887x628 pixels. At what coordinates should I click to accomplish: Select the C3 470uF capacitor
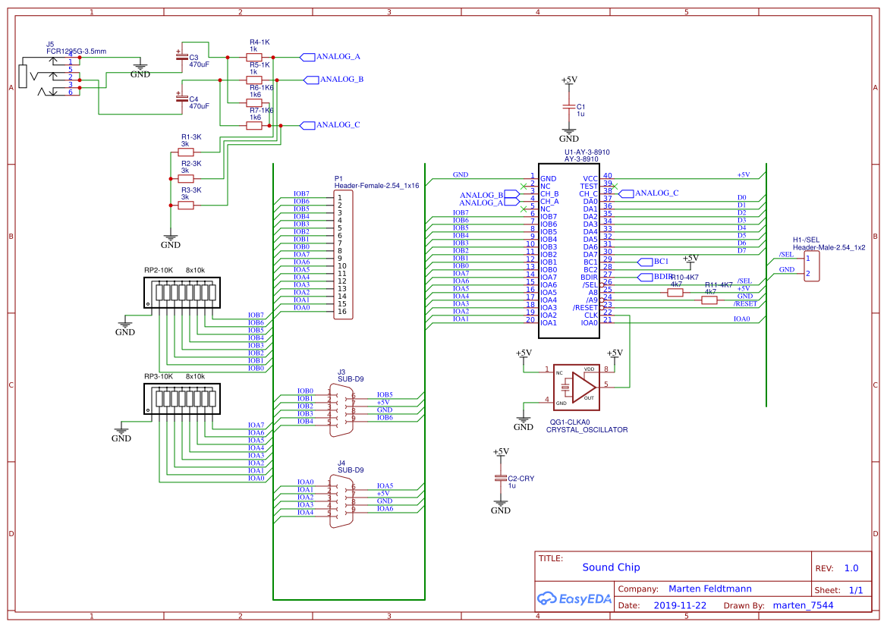tap(181, 57)
